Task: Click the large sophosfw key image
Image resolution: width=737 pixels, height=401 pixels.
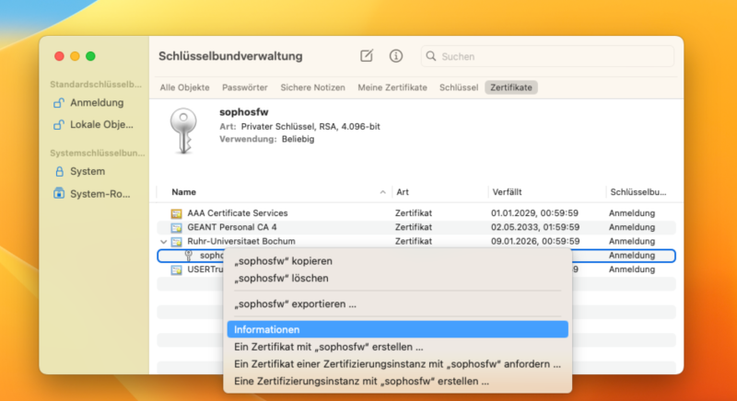Action: coord(183,132)
